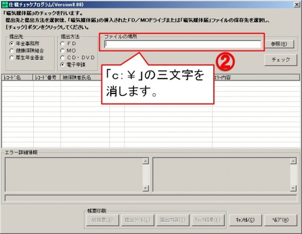
Task: Click up arrow of left error detail scrollbar
Action: tap(146, 161)
